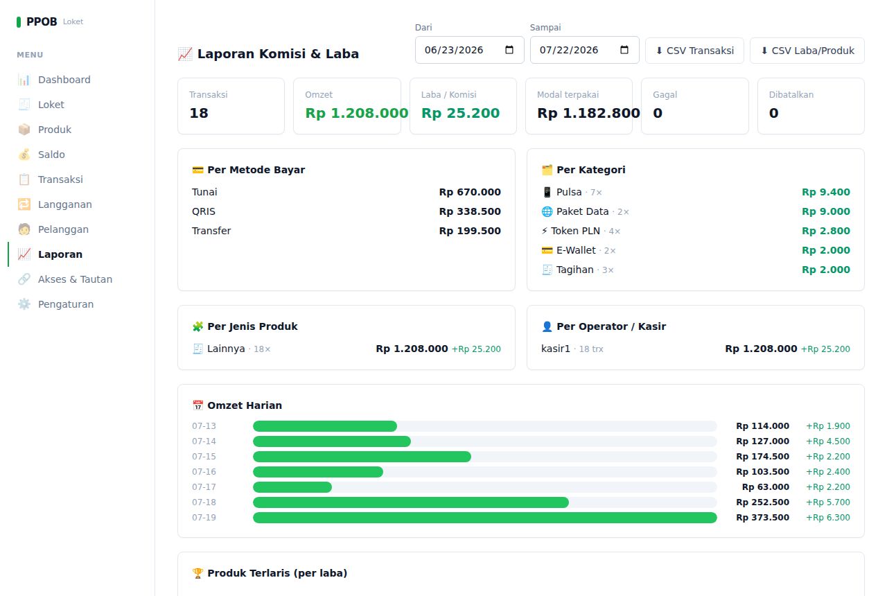Click the Loket receipt icon in sidebar

point(24,105)
